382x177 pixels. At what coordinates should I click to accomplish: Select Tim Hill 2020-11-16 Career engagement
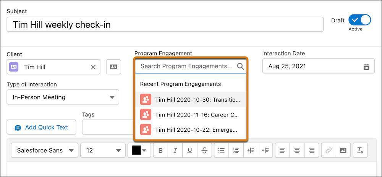[191, 115]
